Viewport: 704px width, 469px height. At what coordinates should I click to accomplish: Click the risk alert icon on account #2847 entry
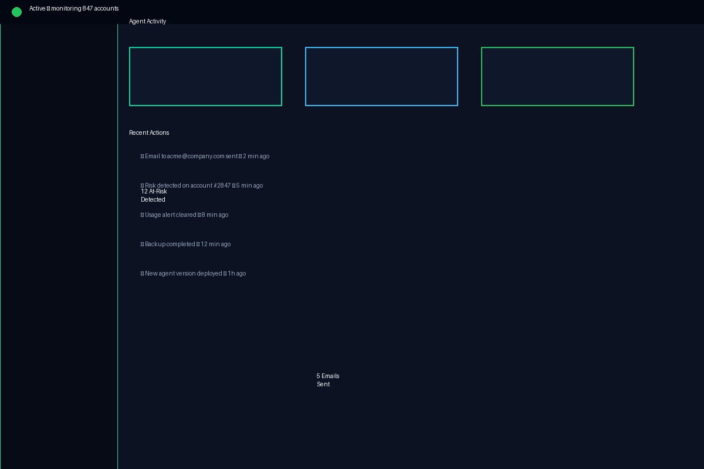[143, 185]
